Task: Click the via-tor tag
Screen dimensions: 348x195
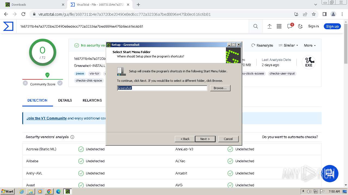Action: point(95,73)
